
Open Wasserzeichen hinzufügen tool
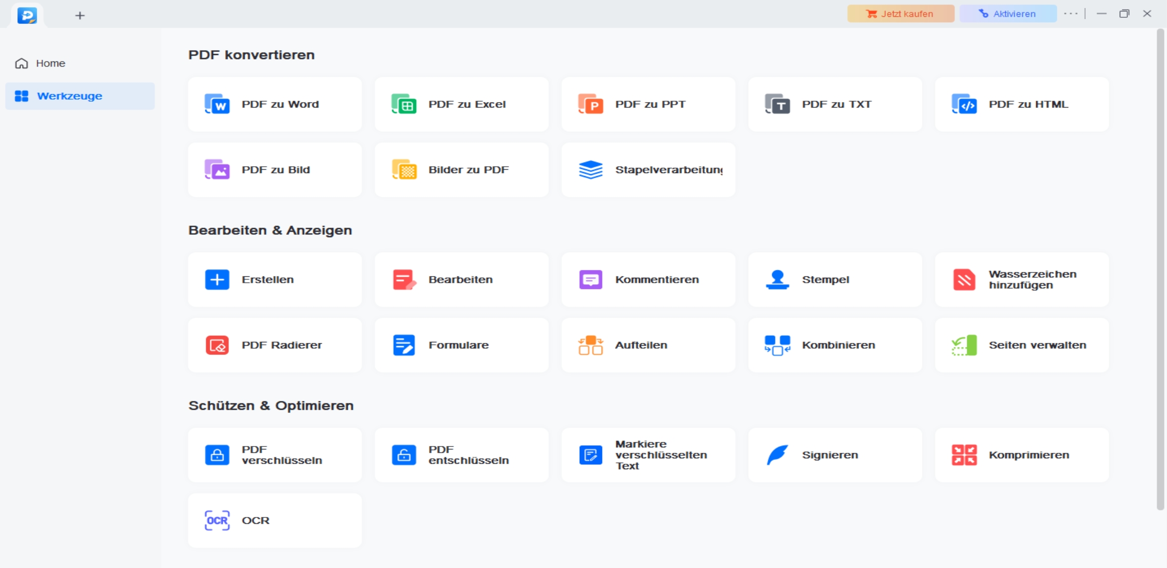click(x=1022, y=280)
